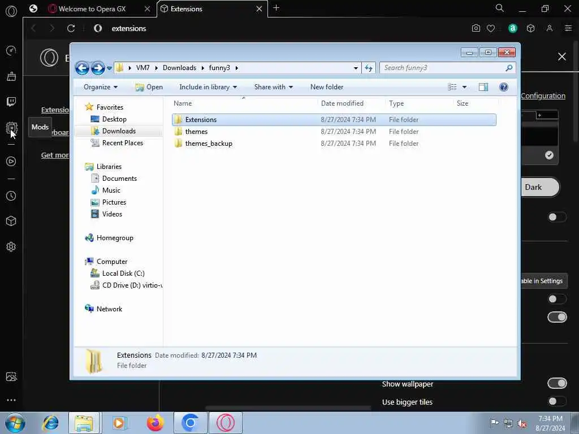Go back in the Explorer window
Viewport: 579px width, 434px height.
pyautogui.click(x=82, y=68)
